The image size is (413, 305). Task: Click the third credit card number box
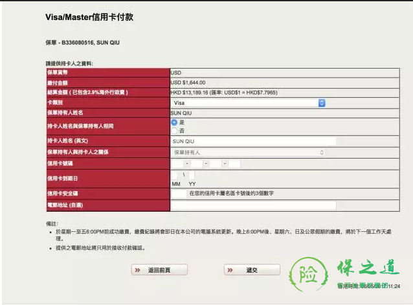(216, 164)
